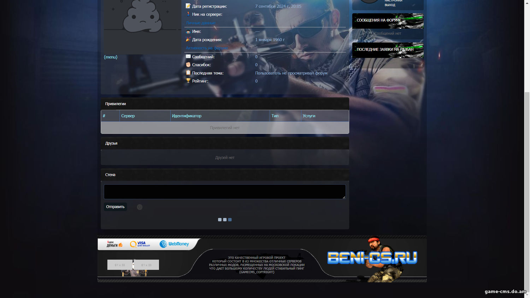
Task: Click the ПОСЛЕДНИЕ ЗАЯВКИ НА РАЗБАН panel header
Action: 388,50
